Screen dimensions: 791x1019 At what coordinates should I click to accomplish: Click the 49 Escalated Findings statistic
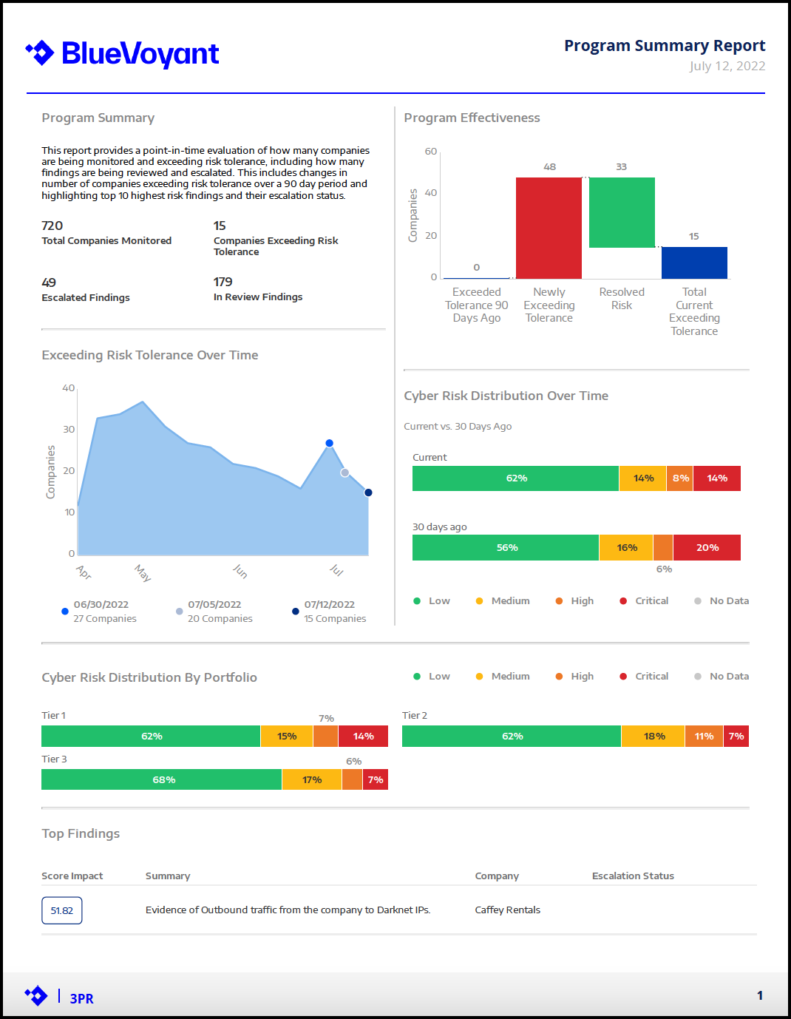(x=86, y=289)
